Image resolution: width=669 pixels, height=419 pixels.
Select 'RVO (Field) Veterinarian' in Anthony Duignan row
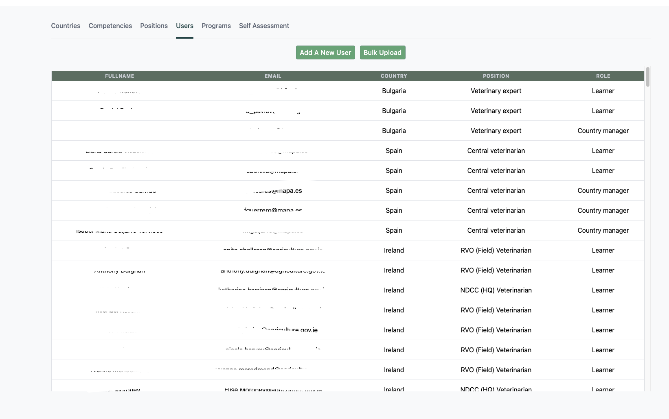(x=496, y=270)
